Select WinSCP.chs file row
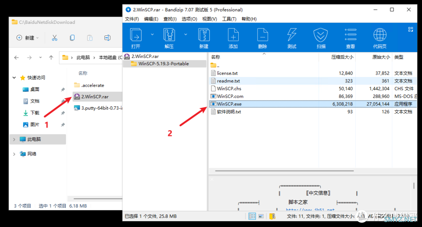 coord(313,88)
